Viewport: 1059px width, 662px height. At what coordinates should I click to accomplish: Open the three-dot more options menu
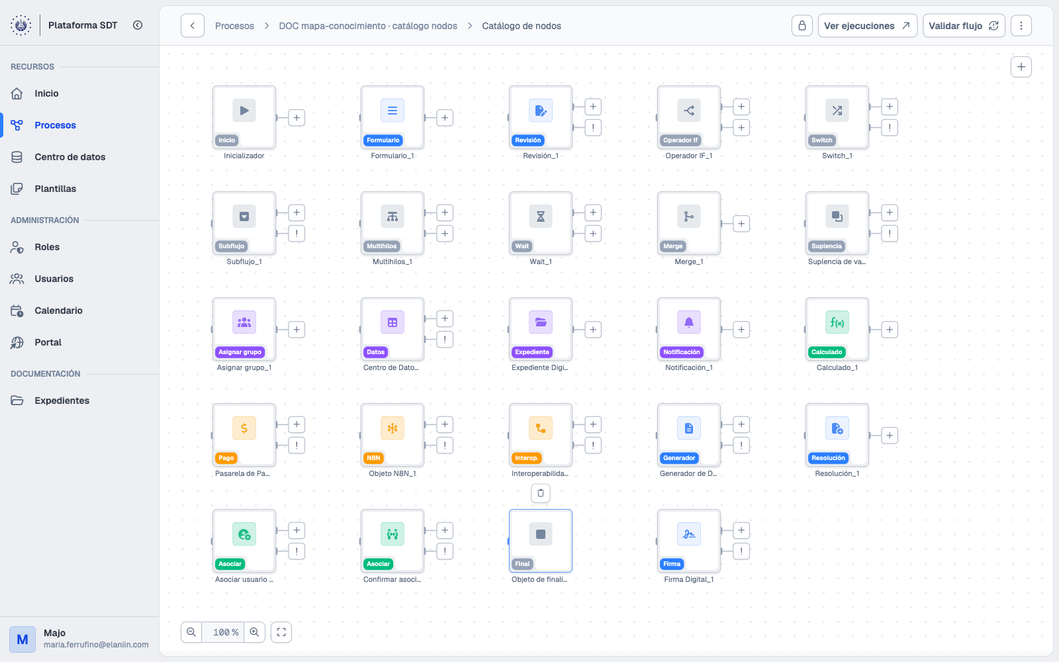coord(1021,26)
